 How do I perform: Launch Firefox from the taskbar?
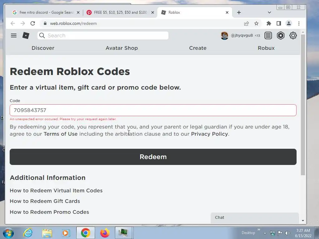point(105,233)
